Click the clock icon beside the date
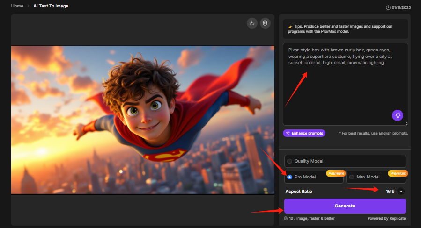This screenshot has height=228, width=421. click(x=388, y=7)
